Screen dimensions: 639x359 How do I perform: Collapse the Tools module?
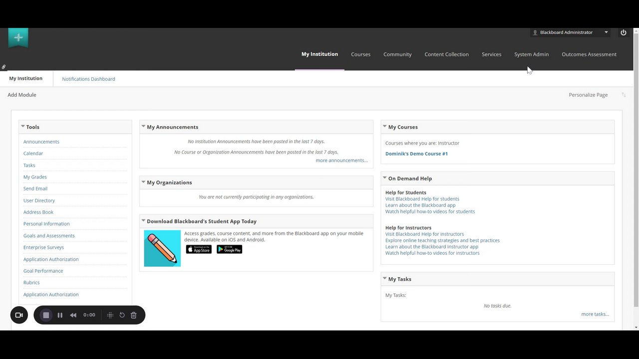coord(23,127)
